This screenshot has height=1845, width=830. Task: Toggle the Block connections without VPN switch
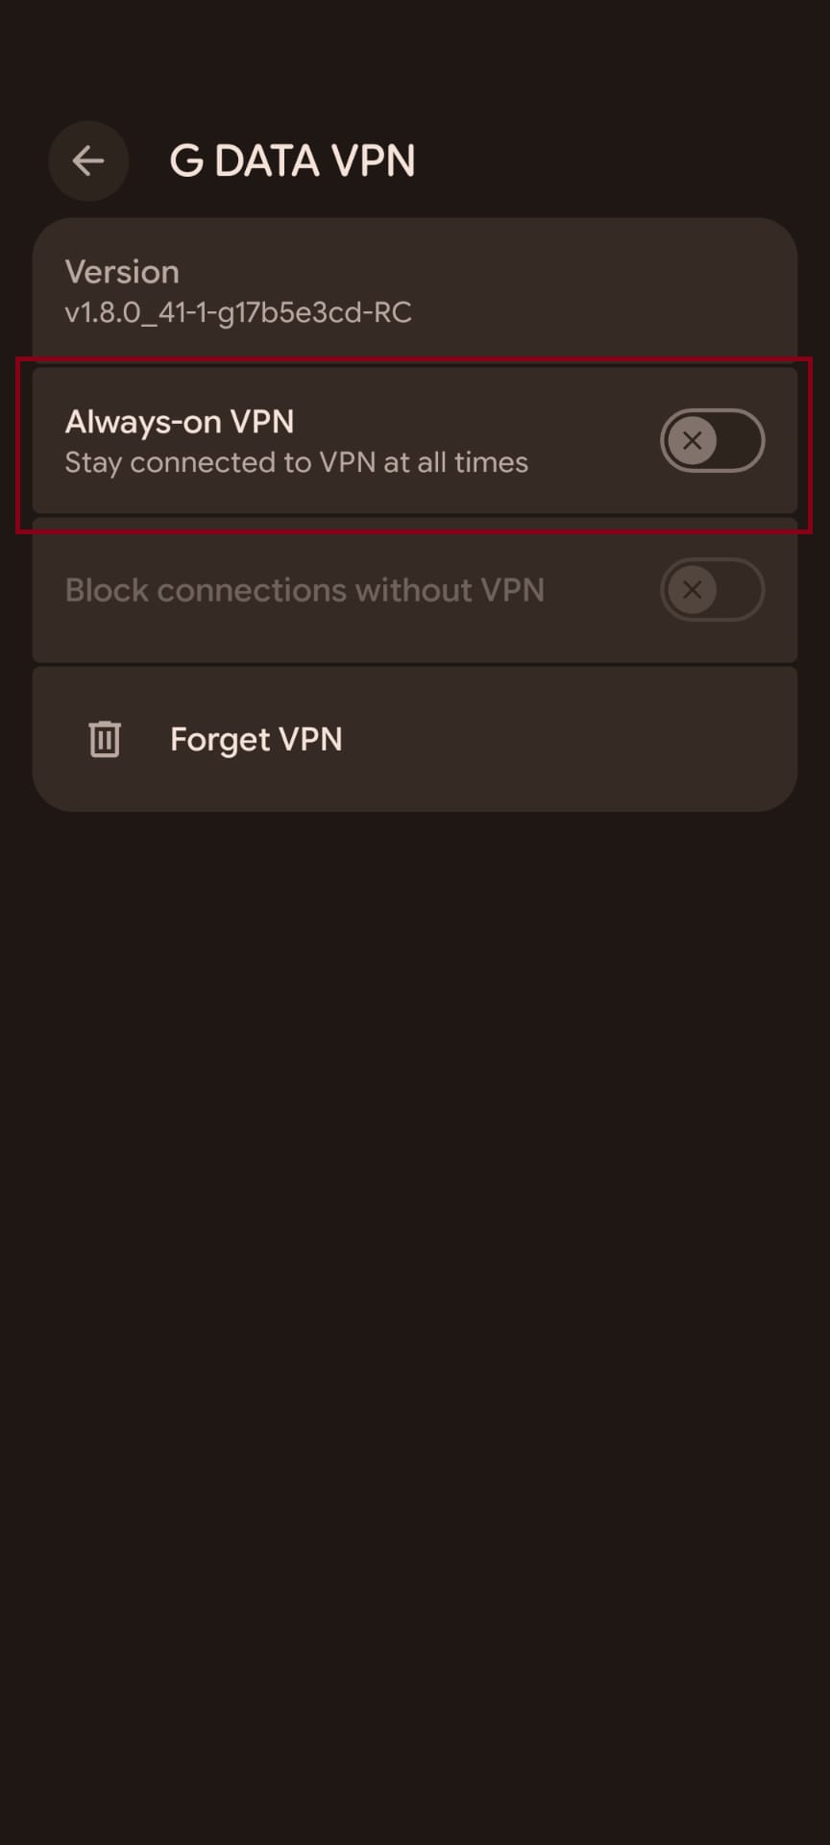(x=712, y=590)
